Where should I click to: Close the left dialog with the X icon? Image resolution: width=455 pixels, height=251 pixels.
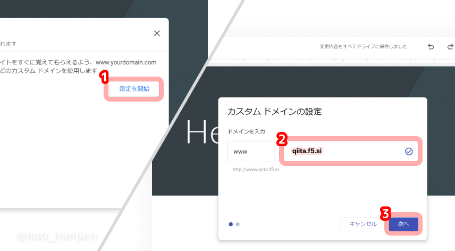click(x=157, y=34)
